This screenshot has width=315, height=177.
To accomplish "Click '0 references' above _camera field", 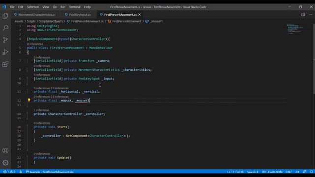I will coord(42,57).
